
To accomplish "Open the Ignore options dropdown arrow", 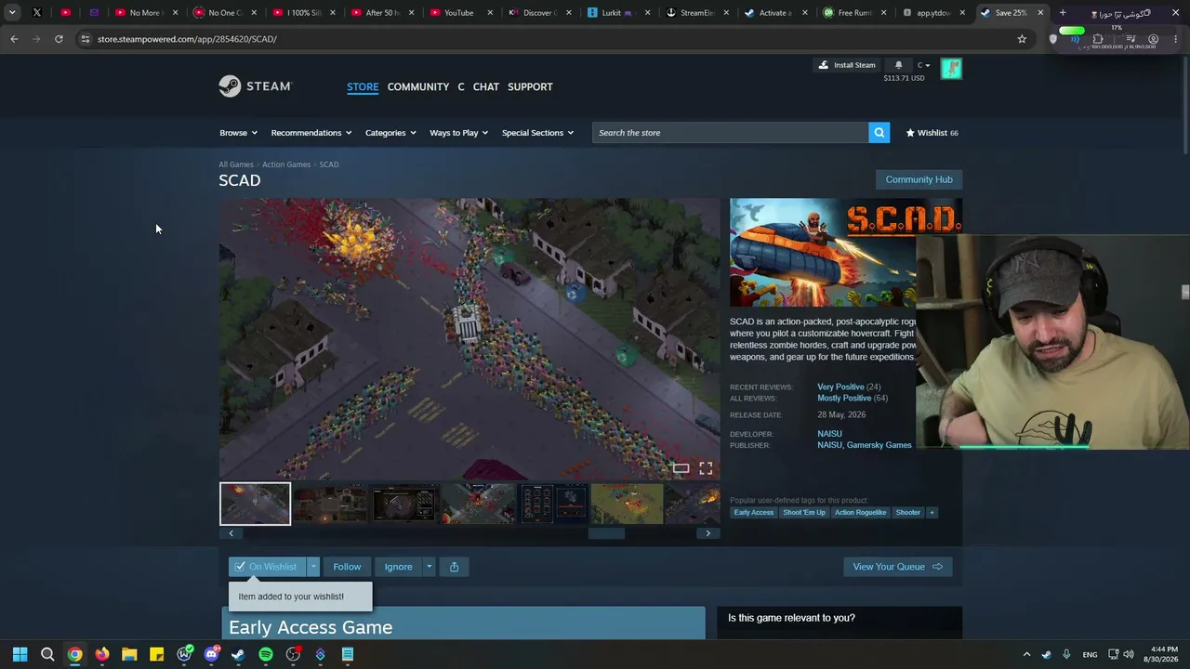I will [x=429, y=567].
